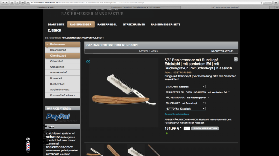Image resolution: width=279 pixels, height=156 pixels.
Task: Open the STAHLART dropdown
Action: pos(192,87)
